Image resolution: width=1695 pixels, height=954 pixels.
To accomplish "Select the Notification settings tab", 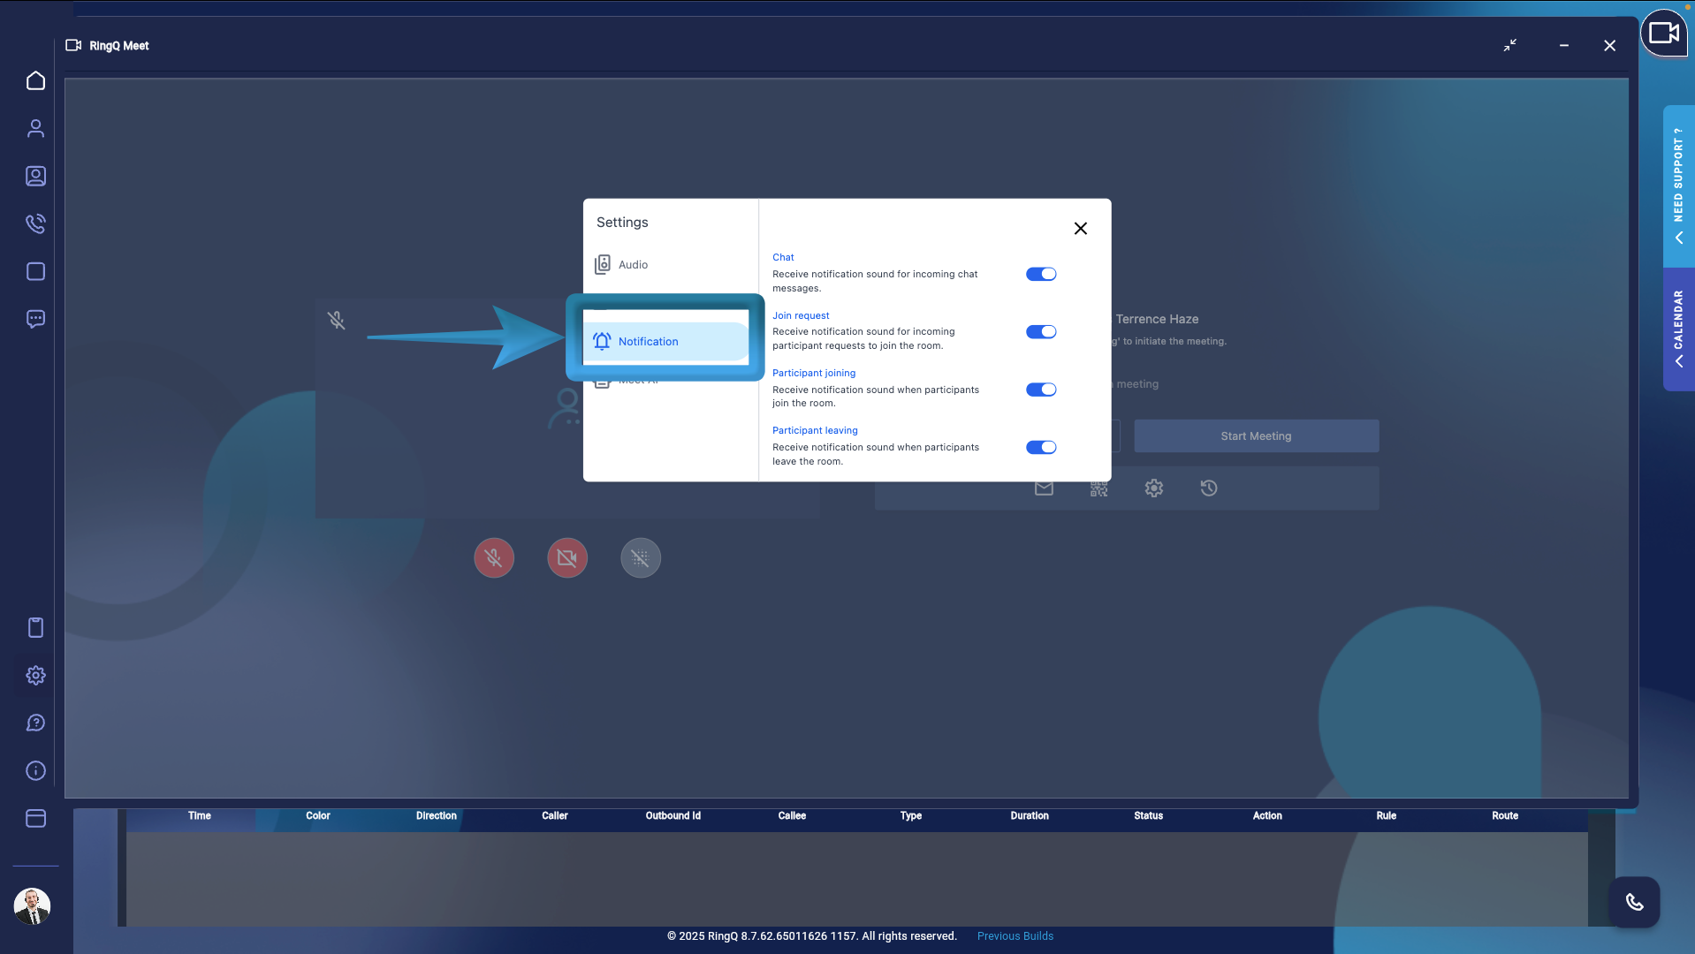I will coord(648,342).
